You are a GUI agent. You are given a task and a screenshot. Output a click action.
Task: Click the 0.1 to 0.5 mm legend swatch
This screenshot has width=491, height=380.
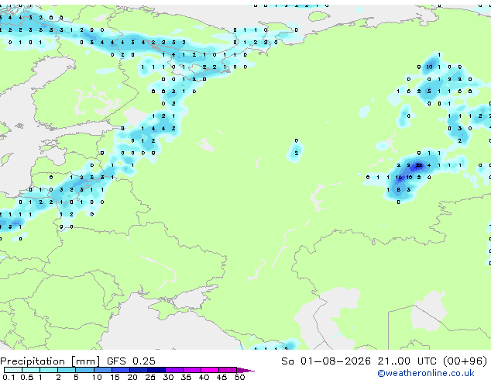pyautogui.click(x=13, y=370)
